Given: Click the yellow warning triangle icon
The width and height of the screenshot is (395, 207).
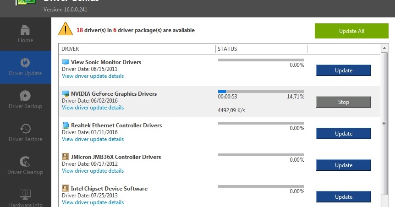Looking at the screenshot, I should 66,29.
